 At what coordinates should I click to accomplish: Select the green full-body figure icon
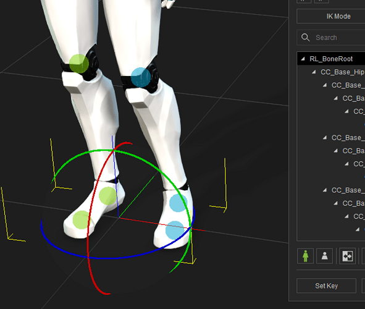pos(305,256)
